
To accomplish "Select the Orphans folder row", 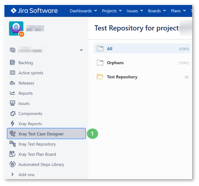I will pos(142,62).
